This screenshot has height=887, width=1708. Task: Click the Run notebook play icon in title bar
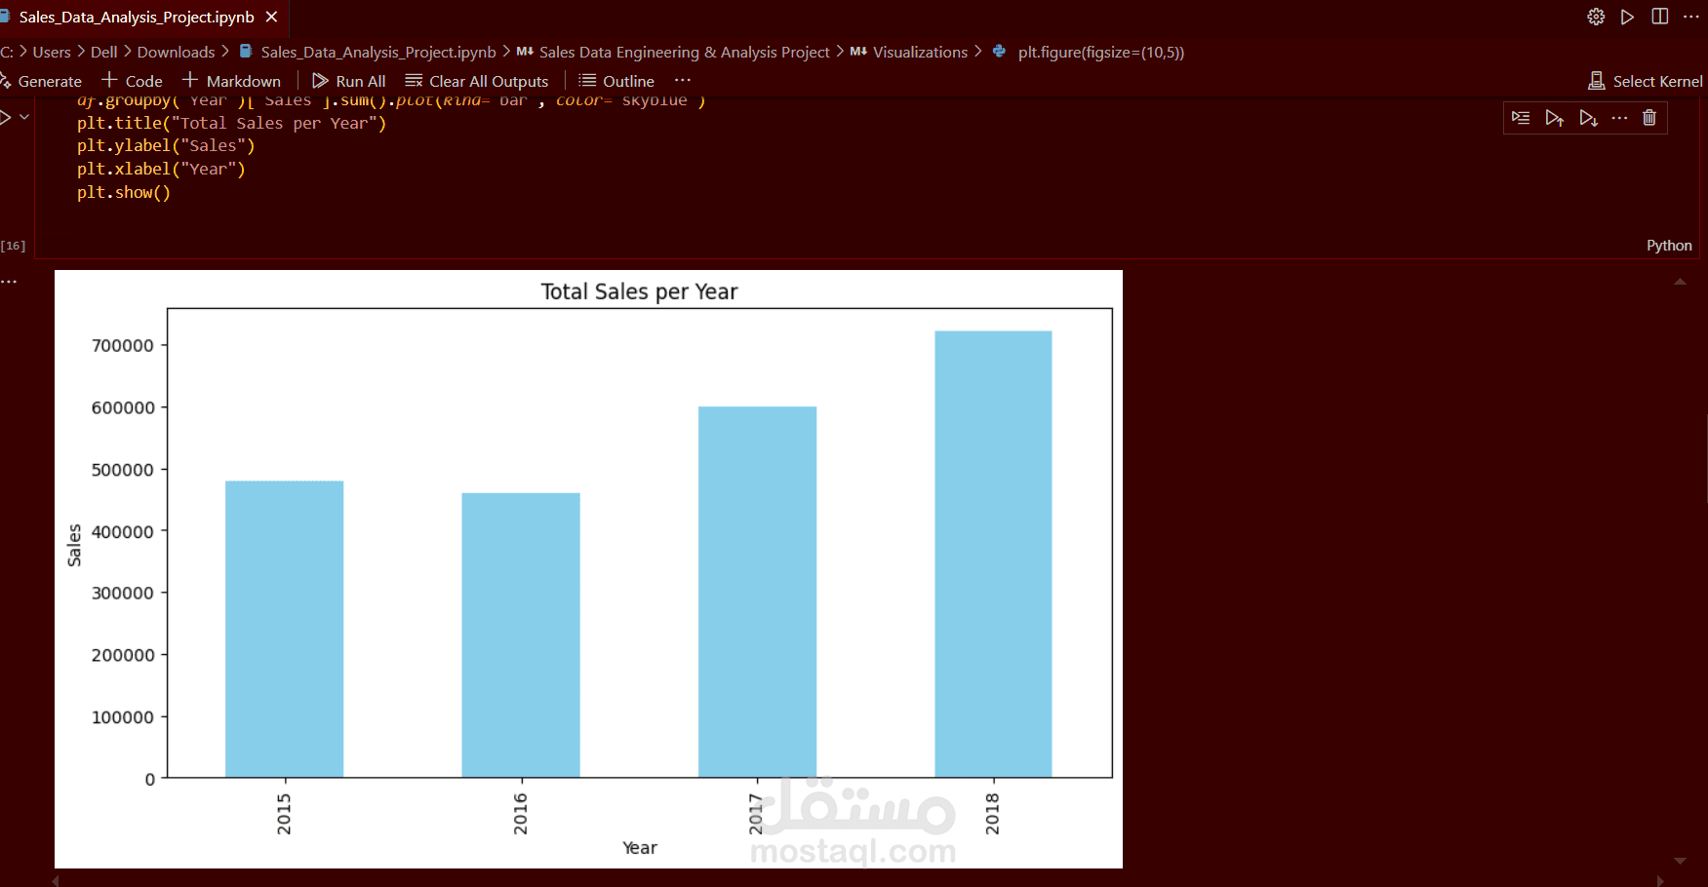point(1627,17)
